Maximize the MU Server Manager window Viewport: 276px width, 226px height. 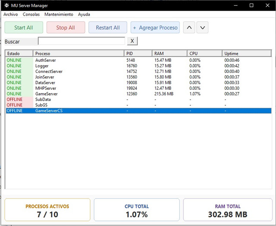point(251,6)
